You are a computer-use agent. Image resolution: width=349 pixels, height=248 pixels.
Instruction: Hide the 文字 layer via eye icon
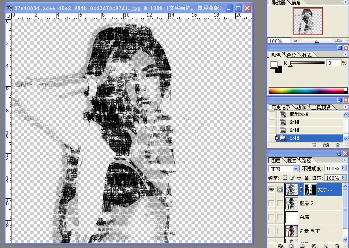271,190
